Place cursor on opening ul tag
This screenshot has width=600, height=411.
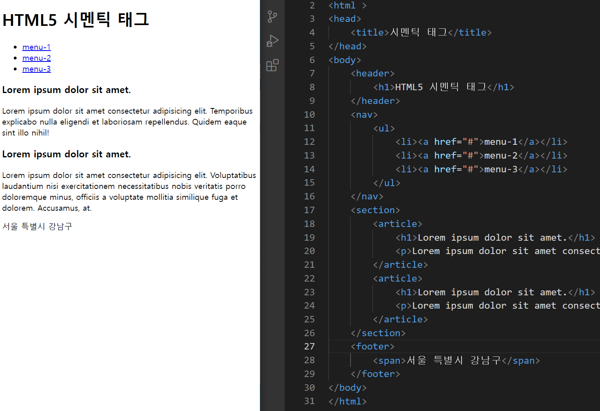coord(384,128)
